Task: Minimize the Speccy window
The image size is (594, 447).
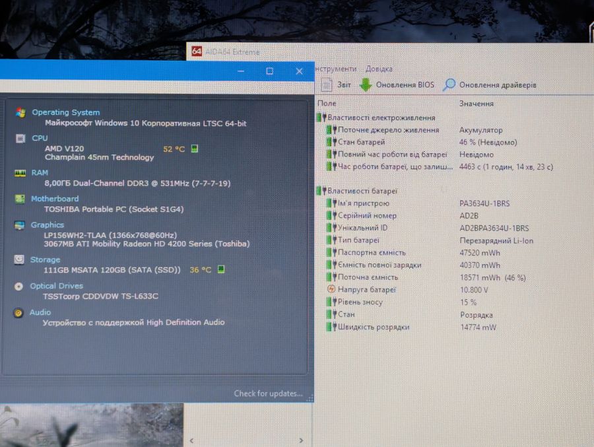Action: click(240, 71)
